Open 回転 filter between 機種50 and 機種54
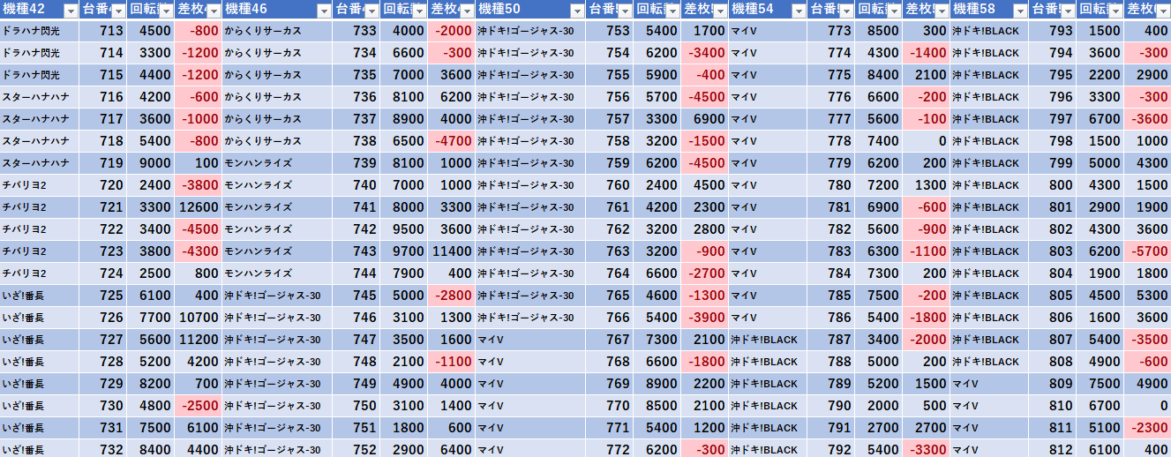 coord(672,11)
